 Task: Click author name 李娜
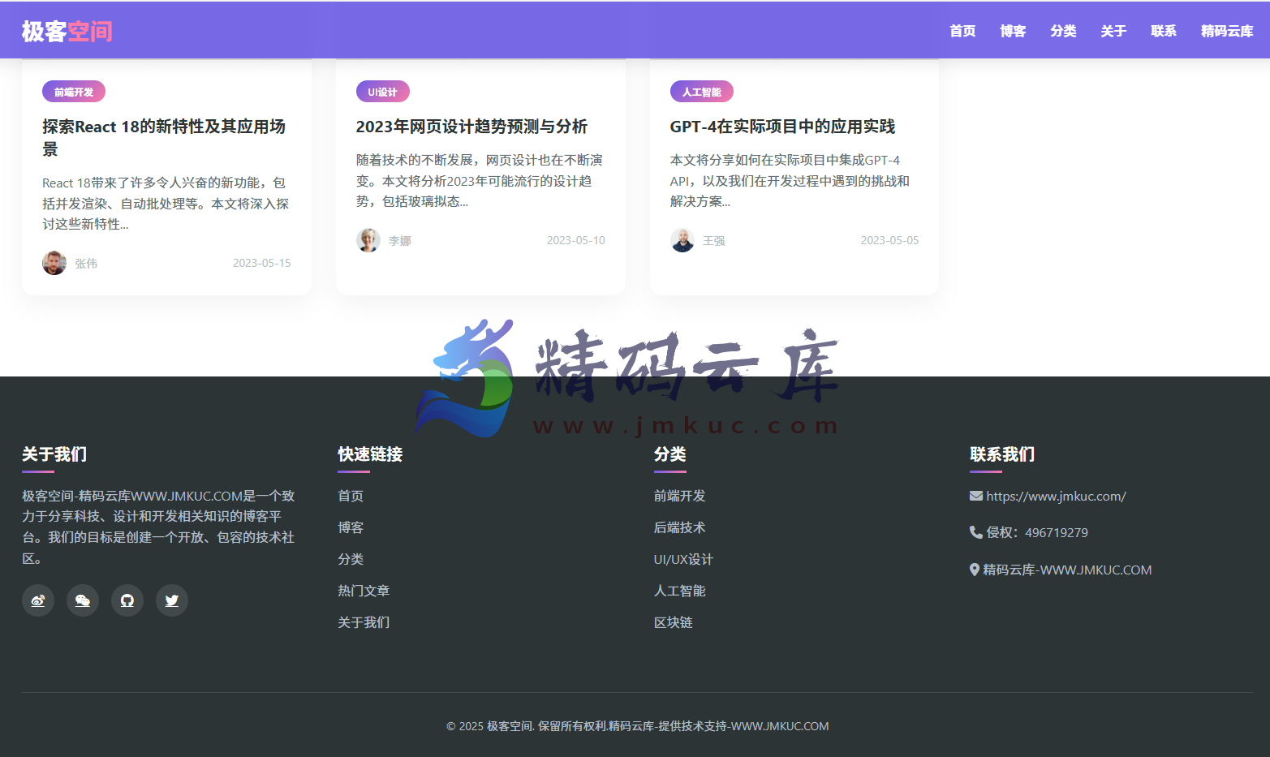tap(400, 241)
